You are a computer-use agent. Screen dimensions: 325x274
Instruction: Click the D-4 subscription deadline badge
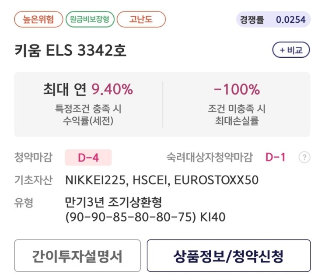tap(88, 158)
